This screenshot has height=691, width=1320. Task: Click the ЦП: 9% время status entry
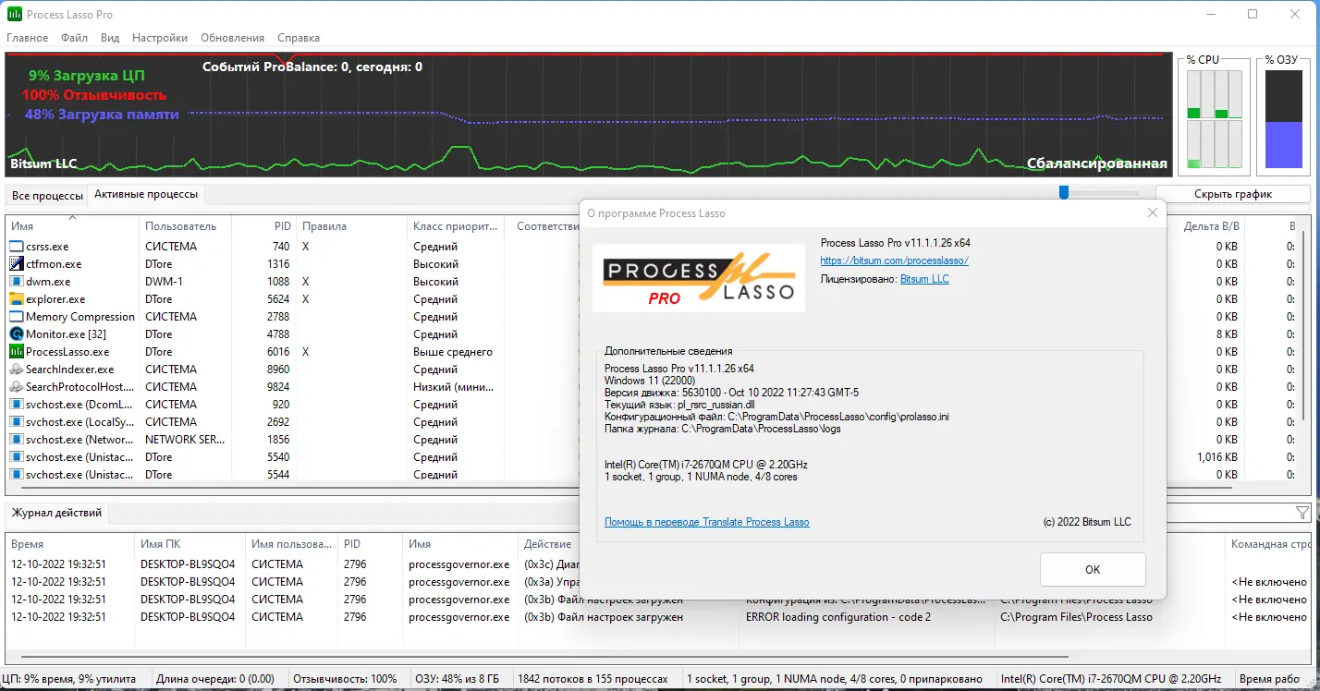pyautogui.click(x=69, y=679)
